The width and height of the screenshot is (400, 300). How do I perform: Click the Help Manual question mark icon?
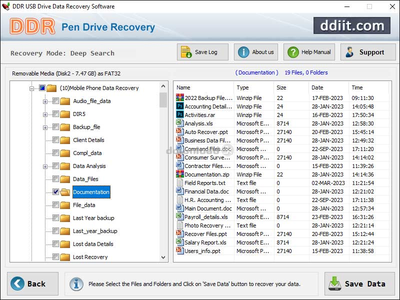click(293, 52)
